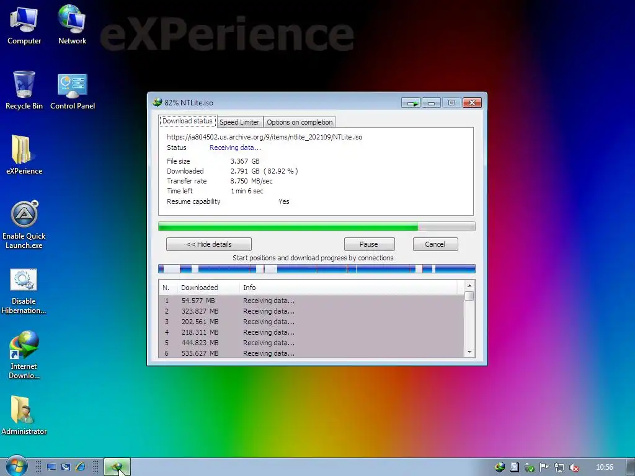This screenshot has height=476, width=635.
Task: Click the IDM title bar globe icon
Action: pyautogui.click(x=157, y=102)
